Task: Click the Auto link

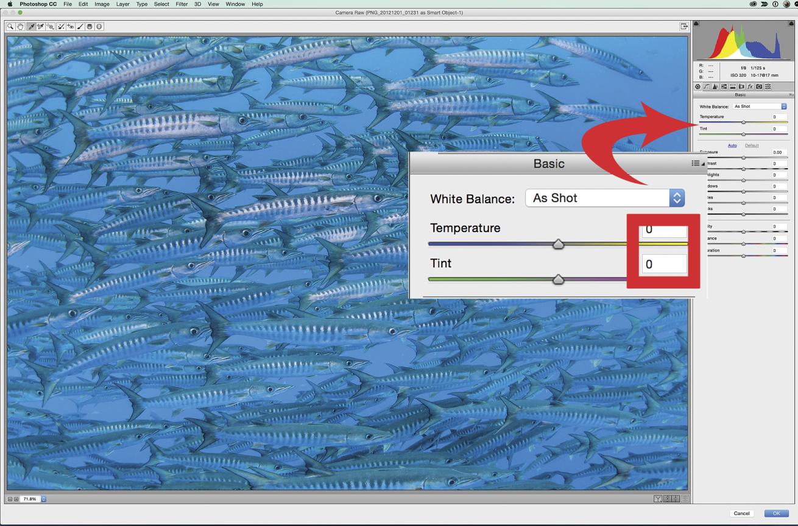Action: coord(732,146)
